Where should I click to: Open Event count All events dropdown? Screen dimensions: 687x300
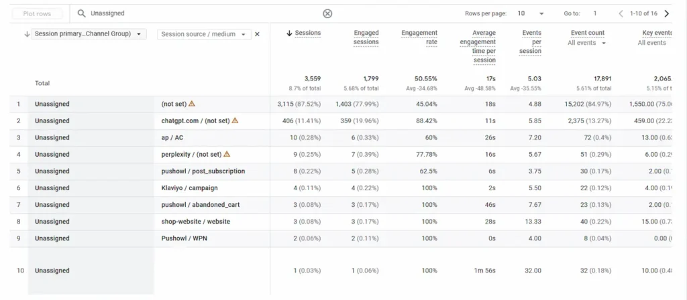pyautogui.click(x=586, y=43)
